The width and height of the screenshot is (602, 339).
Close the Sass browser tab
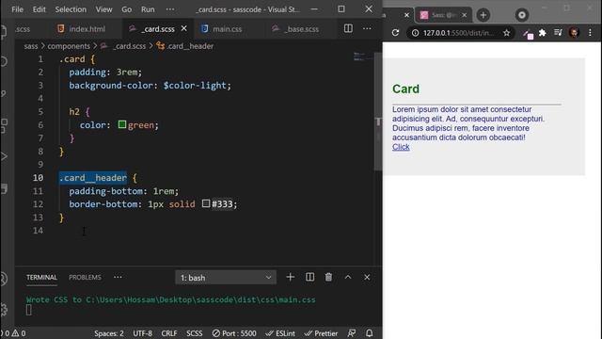point(464,15)
